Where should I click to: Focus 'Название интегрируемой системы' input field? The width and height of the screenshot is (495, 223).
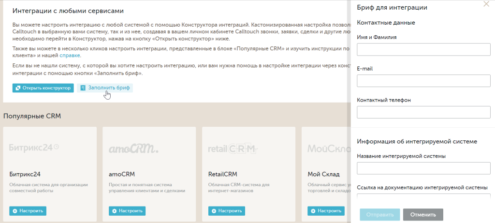coord(423,168)
